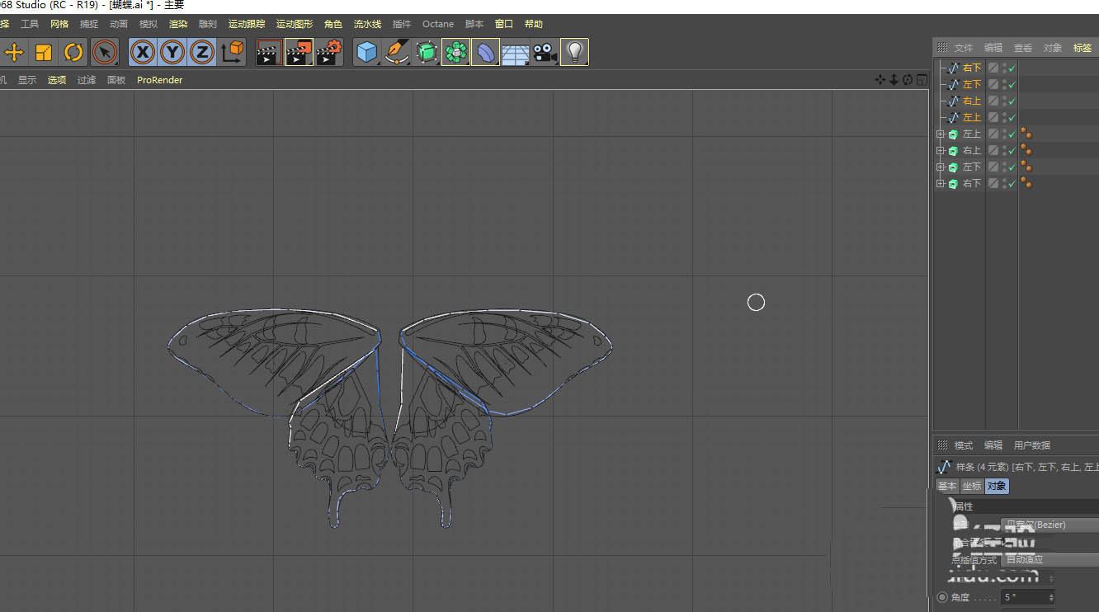The height and width of the screenshot is (612, 1099).
Task: Click ProRender in viewport menu
Action: click(x=159, y=80)
